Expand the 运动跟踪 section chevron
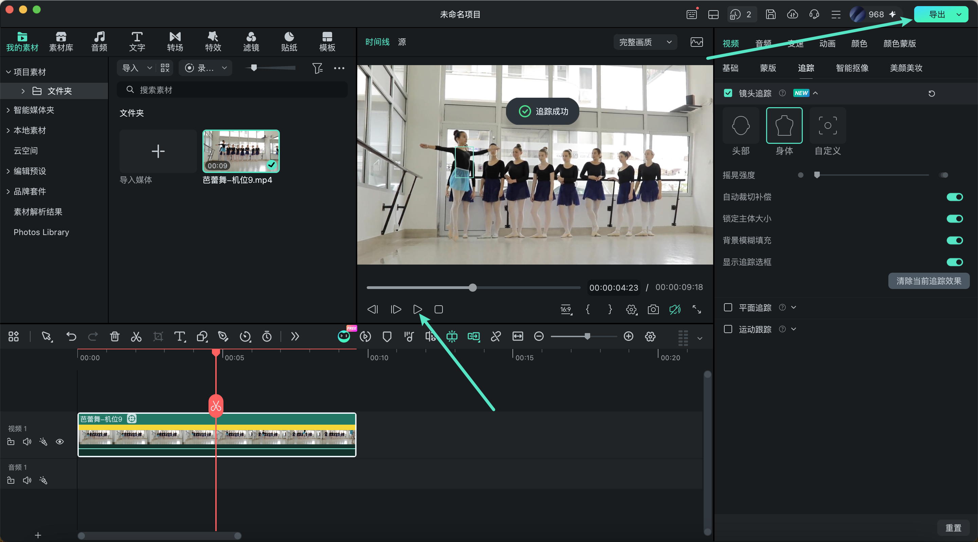This screenshot has width=978, height=542. click(794, 329)
